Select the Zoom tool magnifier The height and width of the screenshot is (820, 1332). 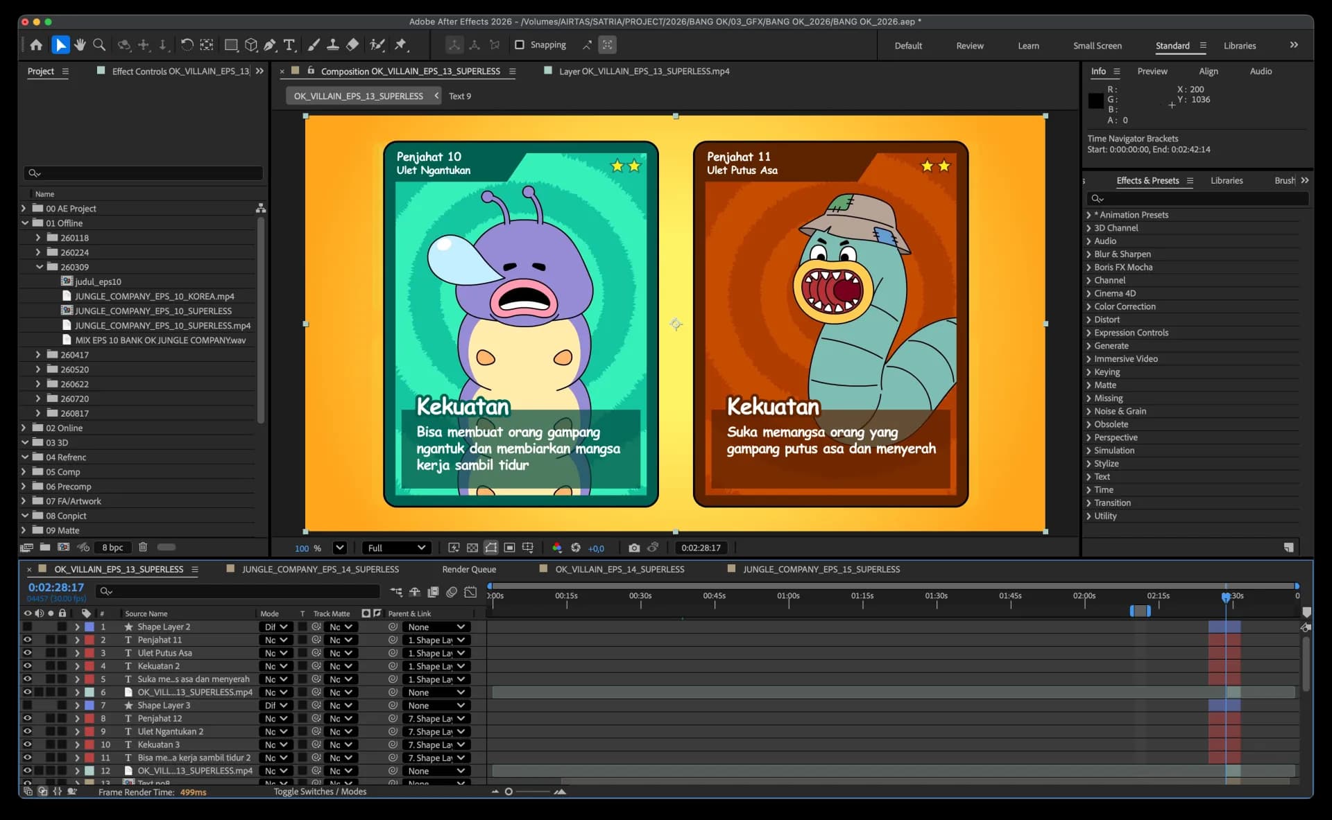click(99, 45)
